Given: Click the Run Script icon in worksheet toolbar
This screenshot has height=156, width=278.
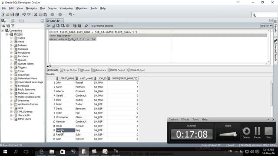Looking at the screenshot, I should [x=53, y=26].
